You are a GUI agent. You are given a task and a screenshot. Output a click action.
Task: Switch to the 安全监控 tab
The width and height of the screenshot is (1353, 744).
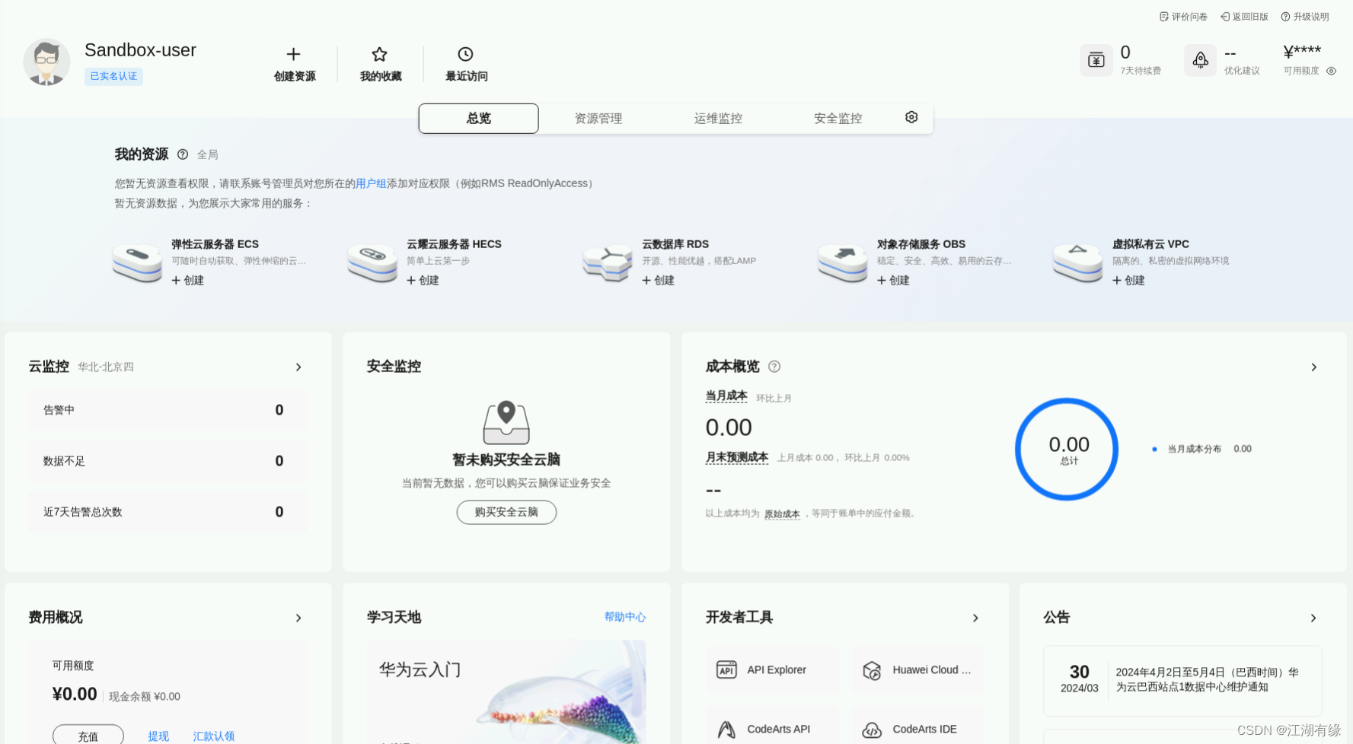pos(837,118)
